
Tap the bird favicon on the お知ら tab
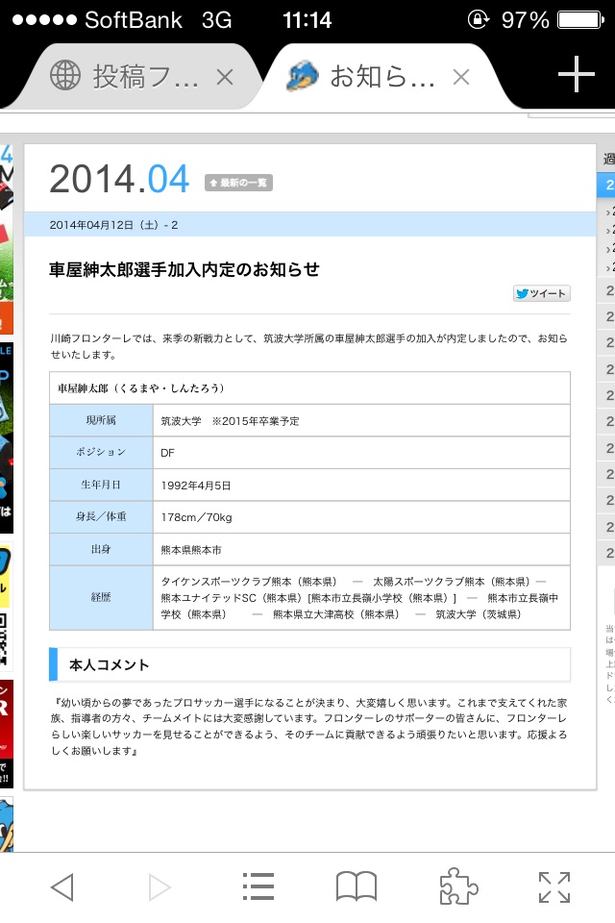coord(304,76)
